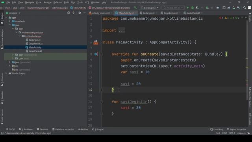Hide the Project panel with the minus icon
The height and width of the screenshot is (142, 252).
[84, 13]
